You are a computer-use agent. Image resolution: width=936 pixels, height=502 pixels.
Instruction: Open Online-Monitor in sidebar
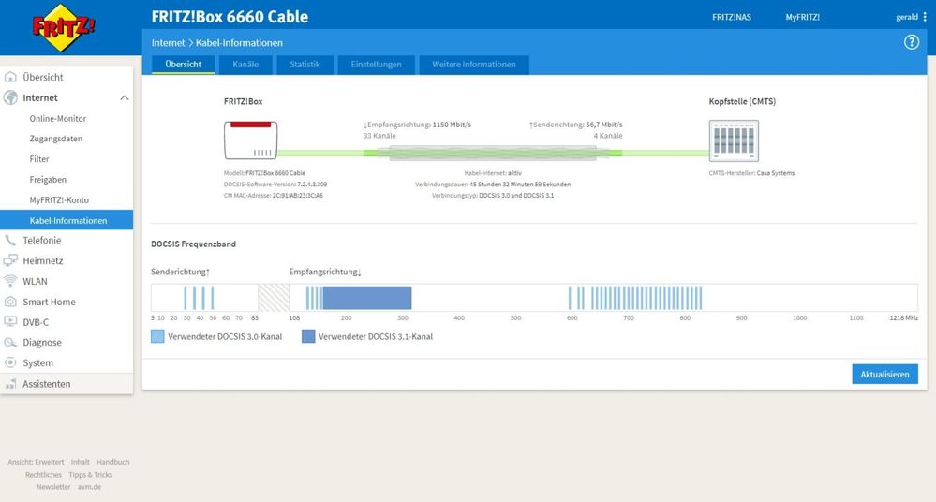pos(58,119)
